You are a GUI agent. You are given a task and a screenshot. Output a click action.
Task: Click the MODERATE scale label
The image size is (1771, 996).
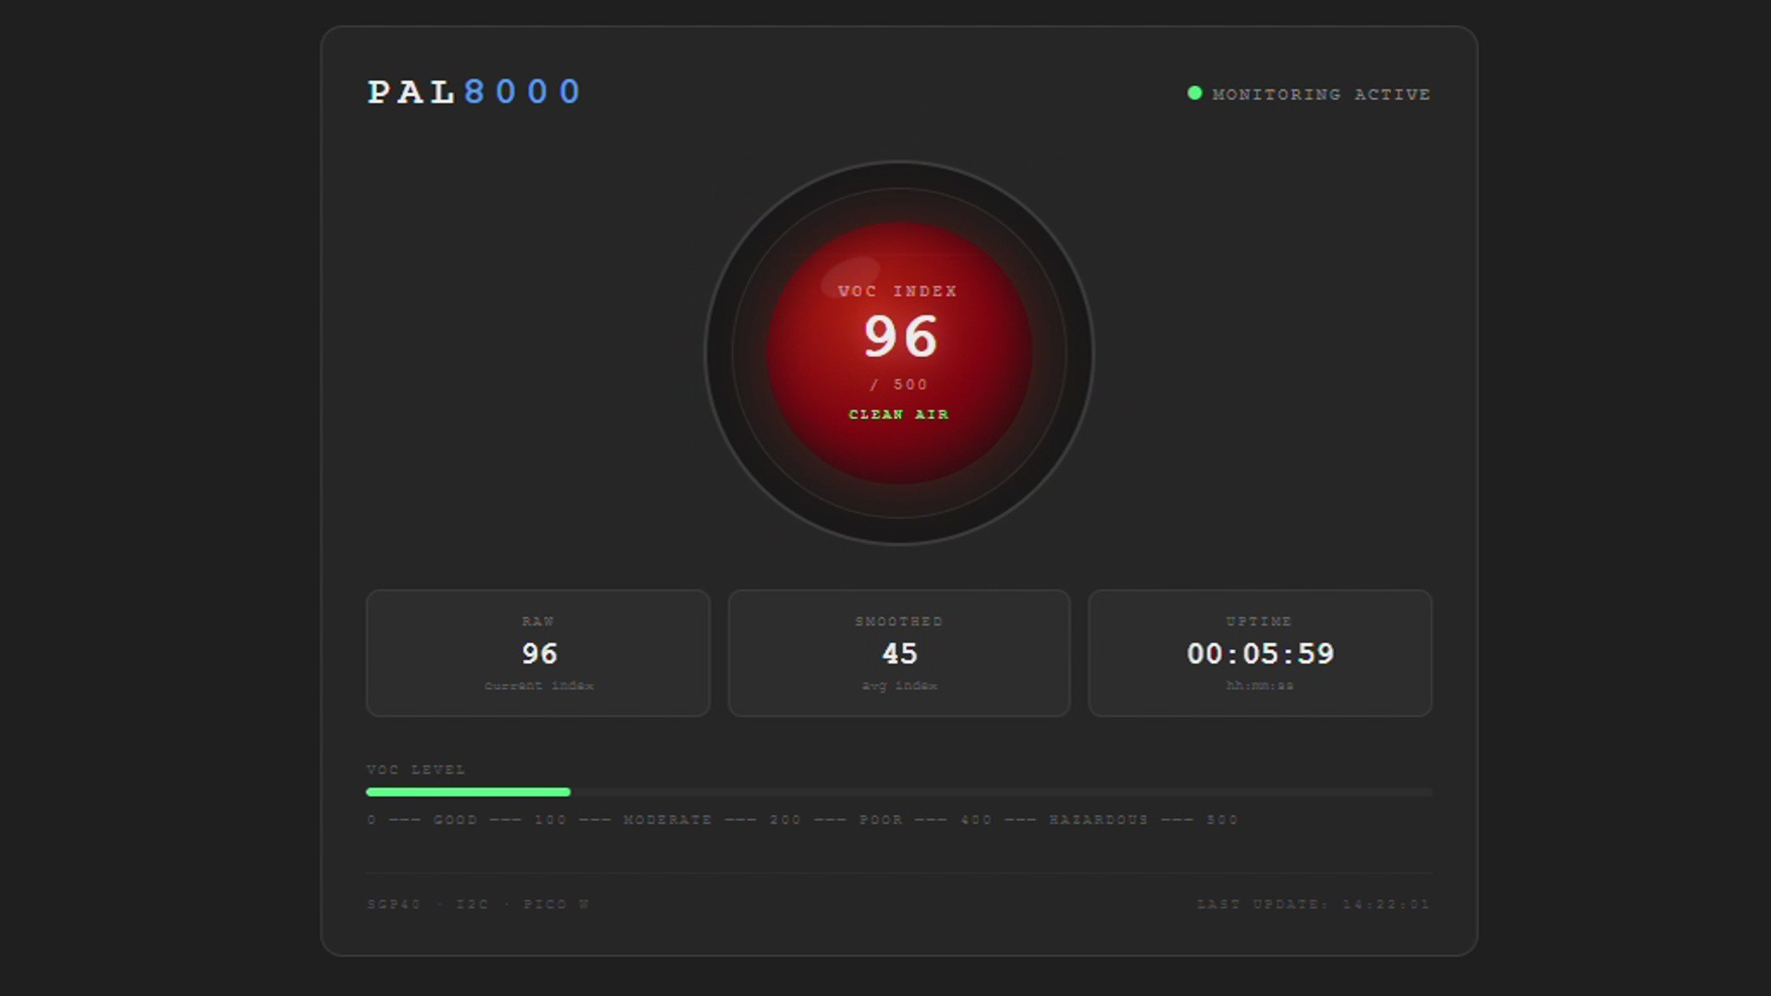click(x=668, y=820)
